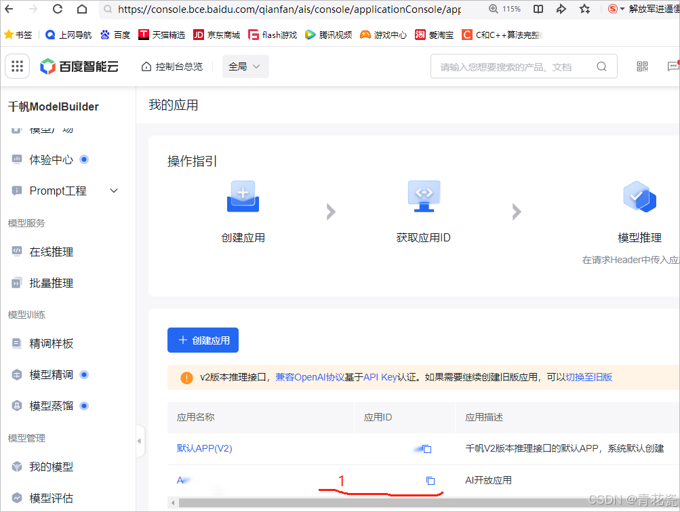The image size is (680, 512).
Task: Click the share arrow icon
Action: (561, 9)
